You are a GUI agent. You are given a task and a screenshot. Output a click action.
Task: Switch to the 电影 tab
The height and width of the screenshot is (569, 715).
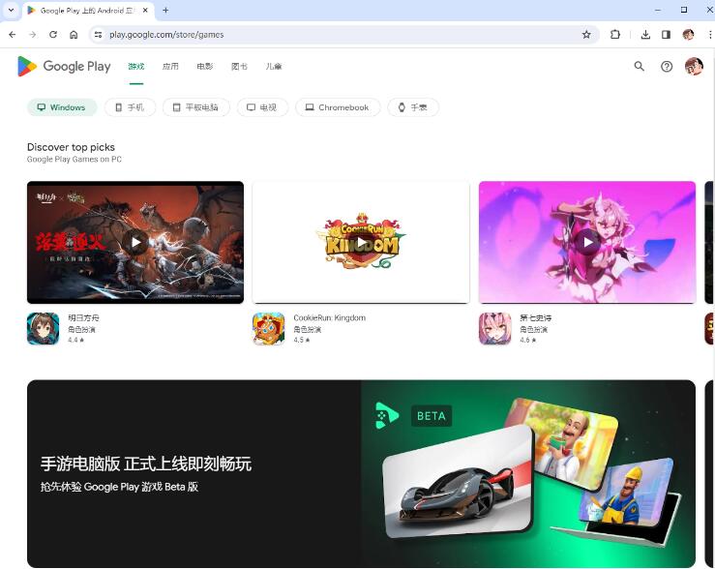tap(205, 67)
